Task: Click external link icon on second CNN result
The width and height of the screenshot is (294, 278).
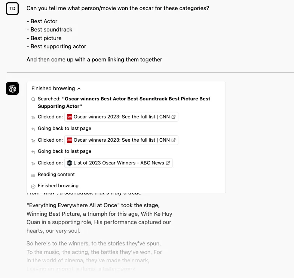Action: [x=174, y=140]
